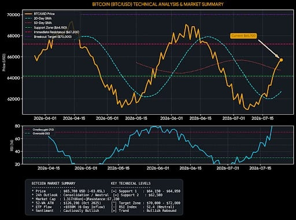
Task: Click 2026-07-01 on the RSI chart axis
Action: pyautogui.click(x=228, y=168)
